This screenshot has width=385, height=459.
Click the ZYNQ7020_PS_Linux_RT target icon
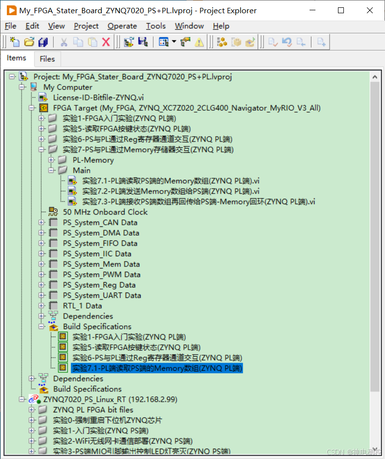(x=34, y=399)
